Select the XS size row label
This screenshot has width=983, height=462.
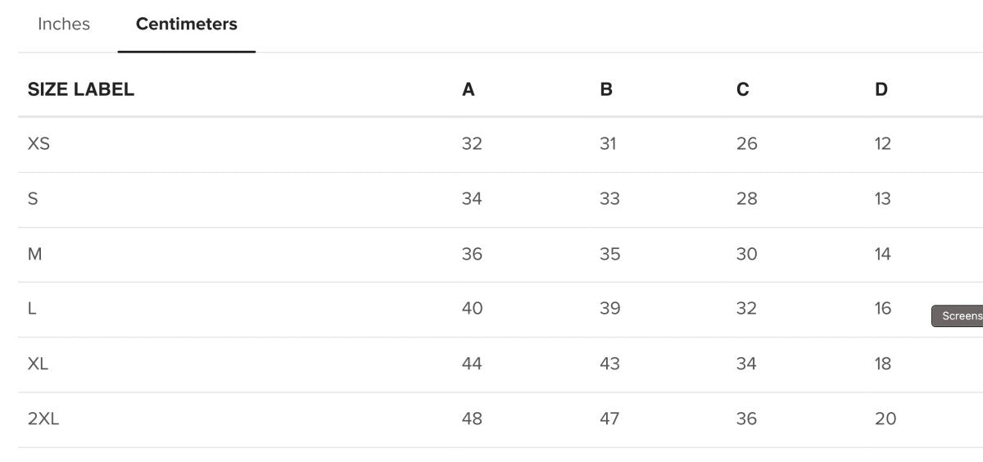coord(39,144)
